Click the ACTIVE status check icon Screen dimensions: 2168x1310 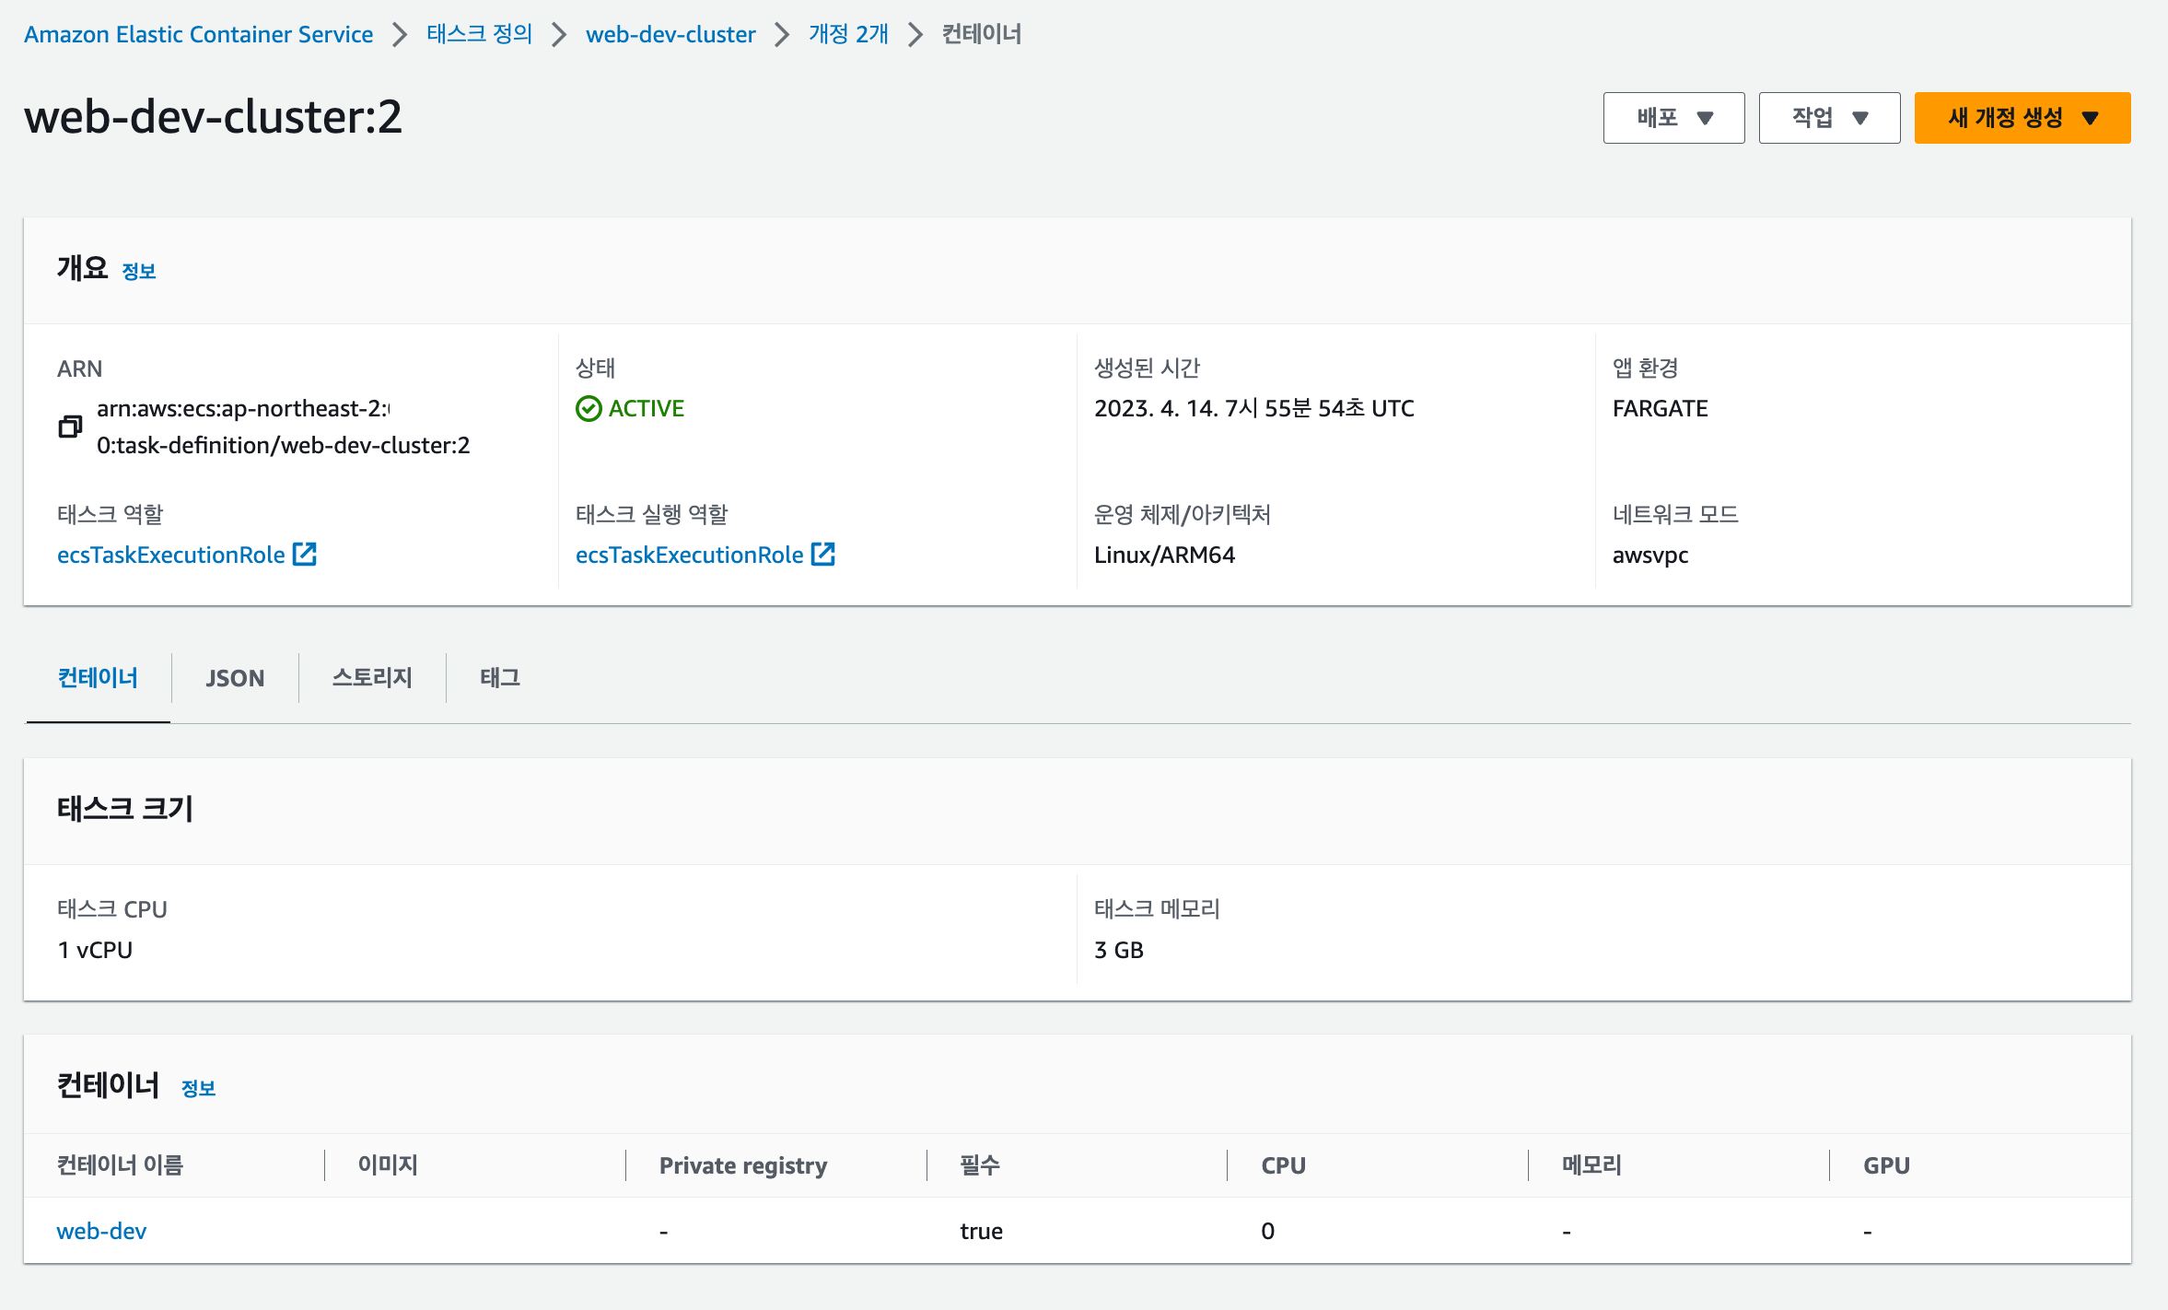[x=589, y=408]
